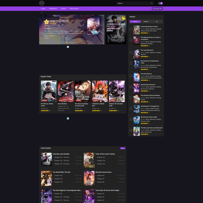203x203 pixels.
Task: Open Solo Max-Level Newbie latest update title
Action: point(61,154)
